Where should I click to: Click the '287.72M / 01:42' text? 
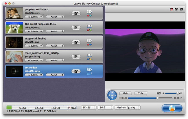(x=32, y=42)
